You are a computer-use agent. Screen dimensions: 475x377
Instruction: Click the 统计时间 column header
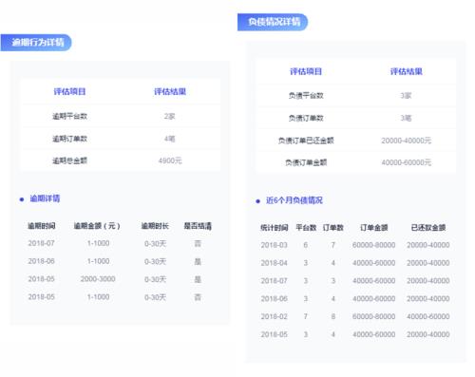[x=275, y=228]
